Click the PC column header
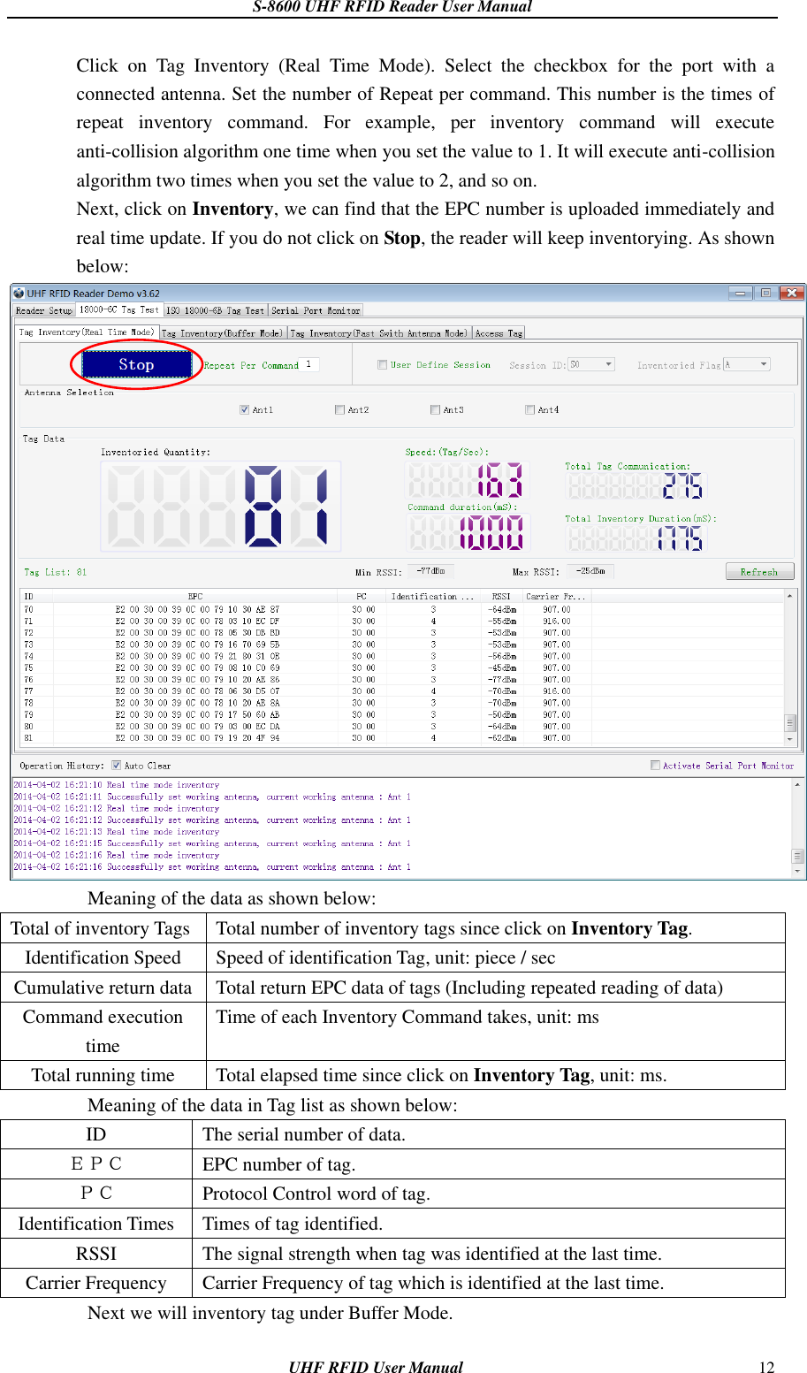Viewport: 807px width, 1373px height. click(362, 597)
